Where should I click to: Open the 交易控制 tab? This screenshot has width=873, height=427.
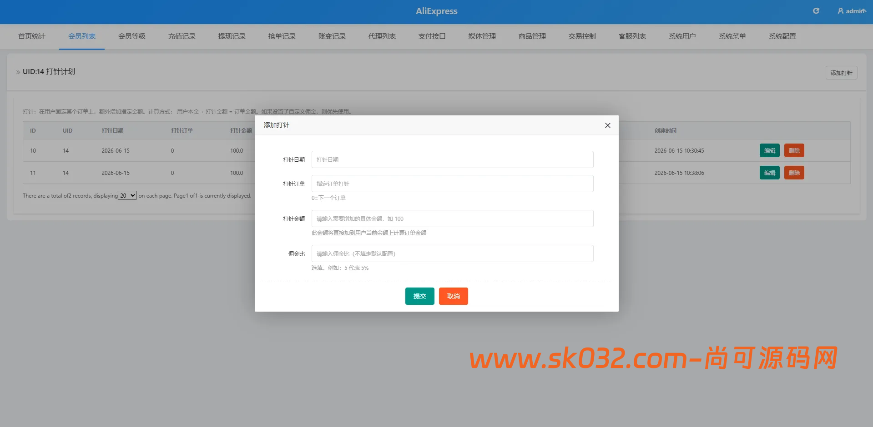(x=582, y=36)
